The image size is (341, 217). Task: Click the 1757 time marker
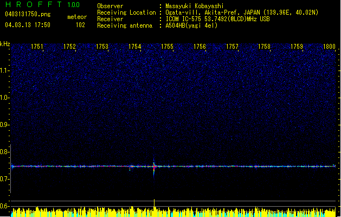coord(232,47)
